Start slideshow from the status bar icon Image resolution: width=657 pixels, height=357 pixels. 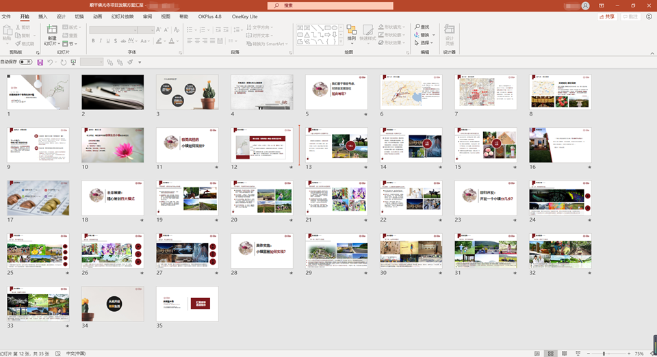pos(579,354)
